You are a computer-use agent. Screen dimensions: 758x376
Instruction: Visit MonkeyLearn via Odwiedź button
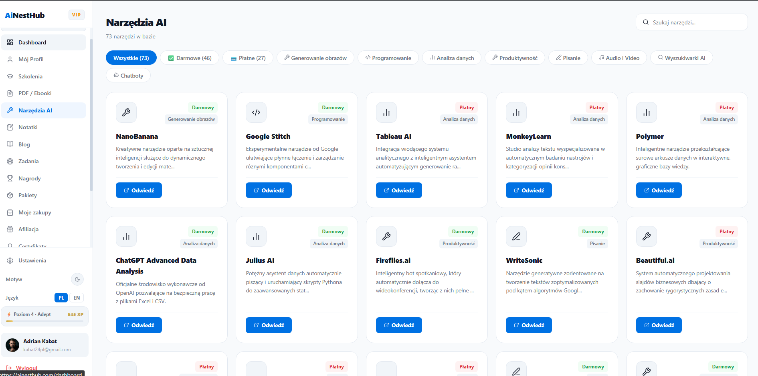coord(529,190)
